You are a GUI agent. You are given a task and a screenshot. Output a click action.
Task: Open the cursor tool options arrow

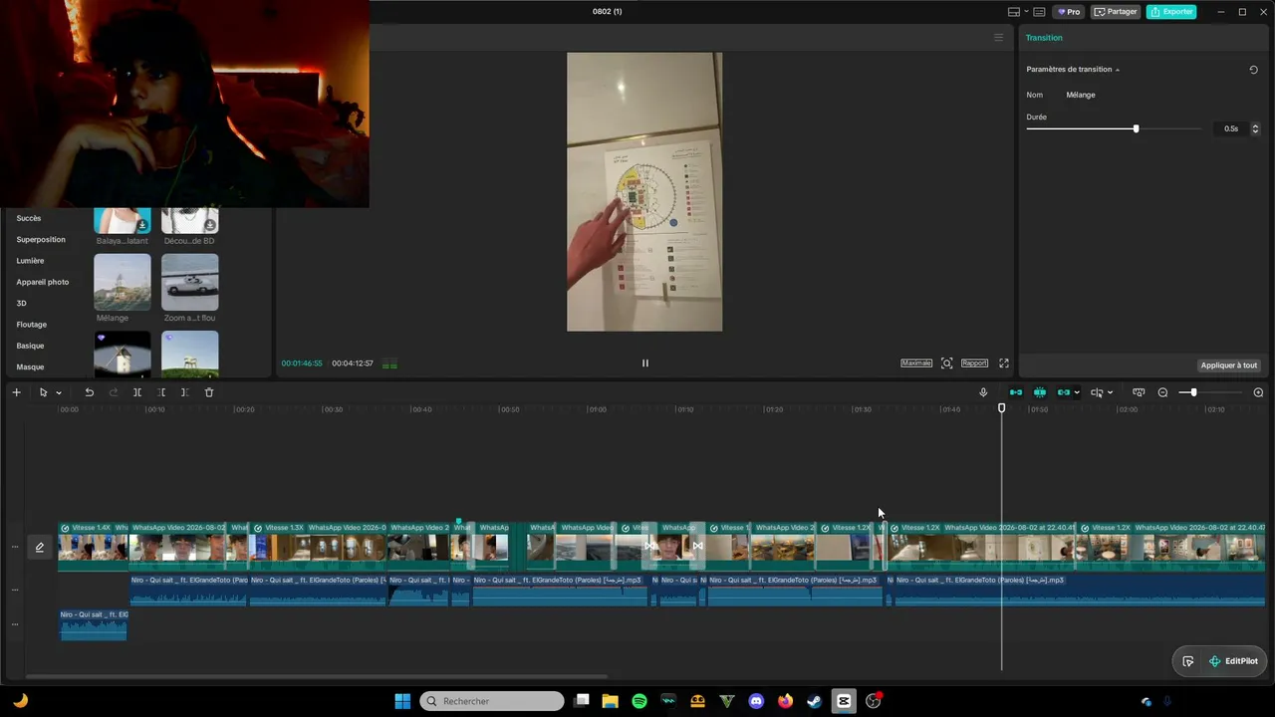[x=59, y=393]
